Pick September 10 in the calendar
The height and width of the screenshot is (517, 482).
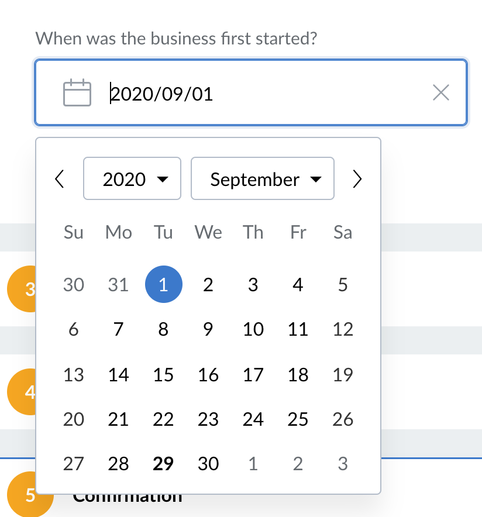[253, 329]
